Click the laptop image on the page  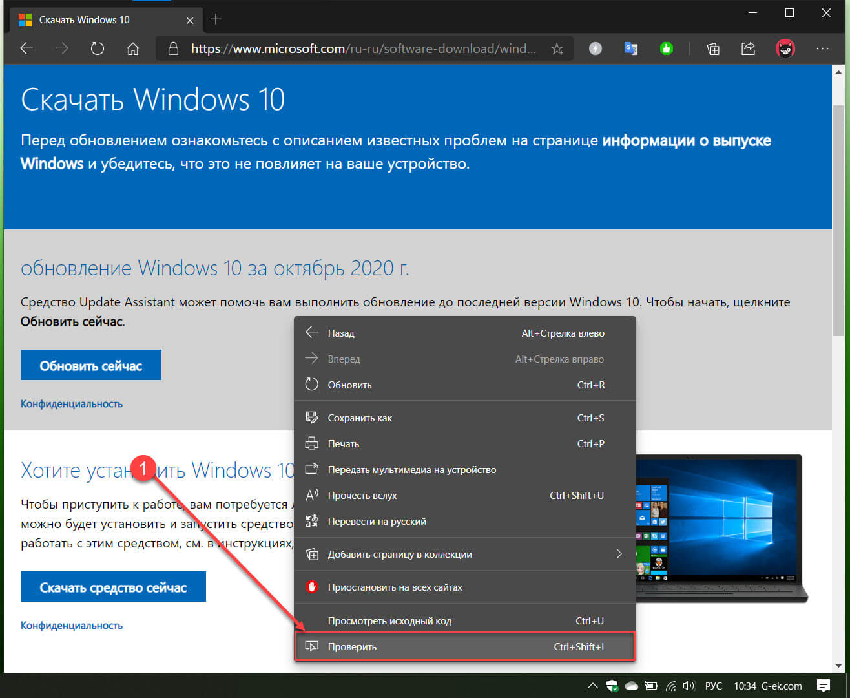[721, 528]
